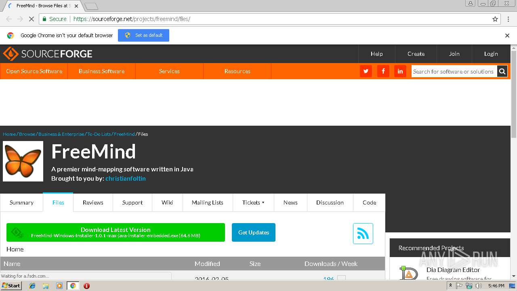Click the volume speaker tray icon
The width and height of the screenshot is (517, 291).
pyautogui.click(x=479, y=286)
